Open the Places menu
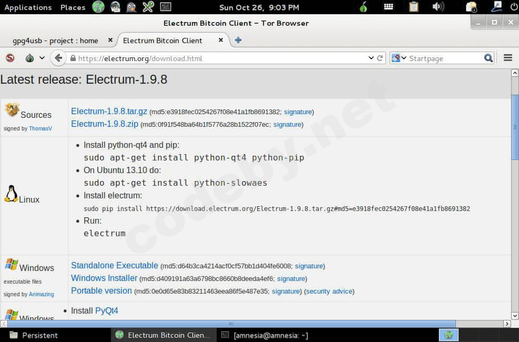This screenshot has height=342, width=519. pos(73,7)
